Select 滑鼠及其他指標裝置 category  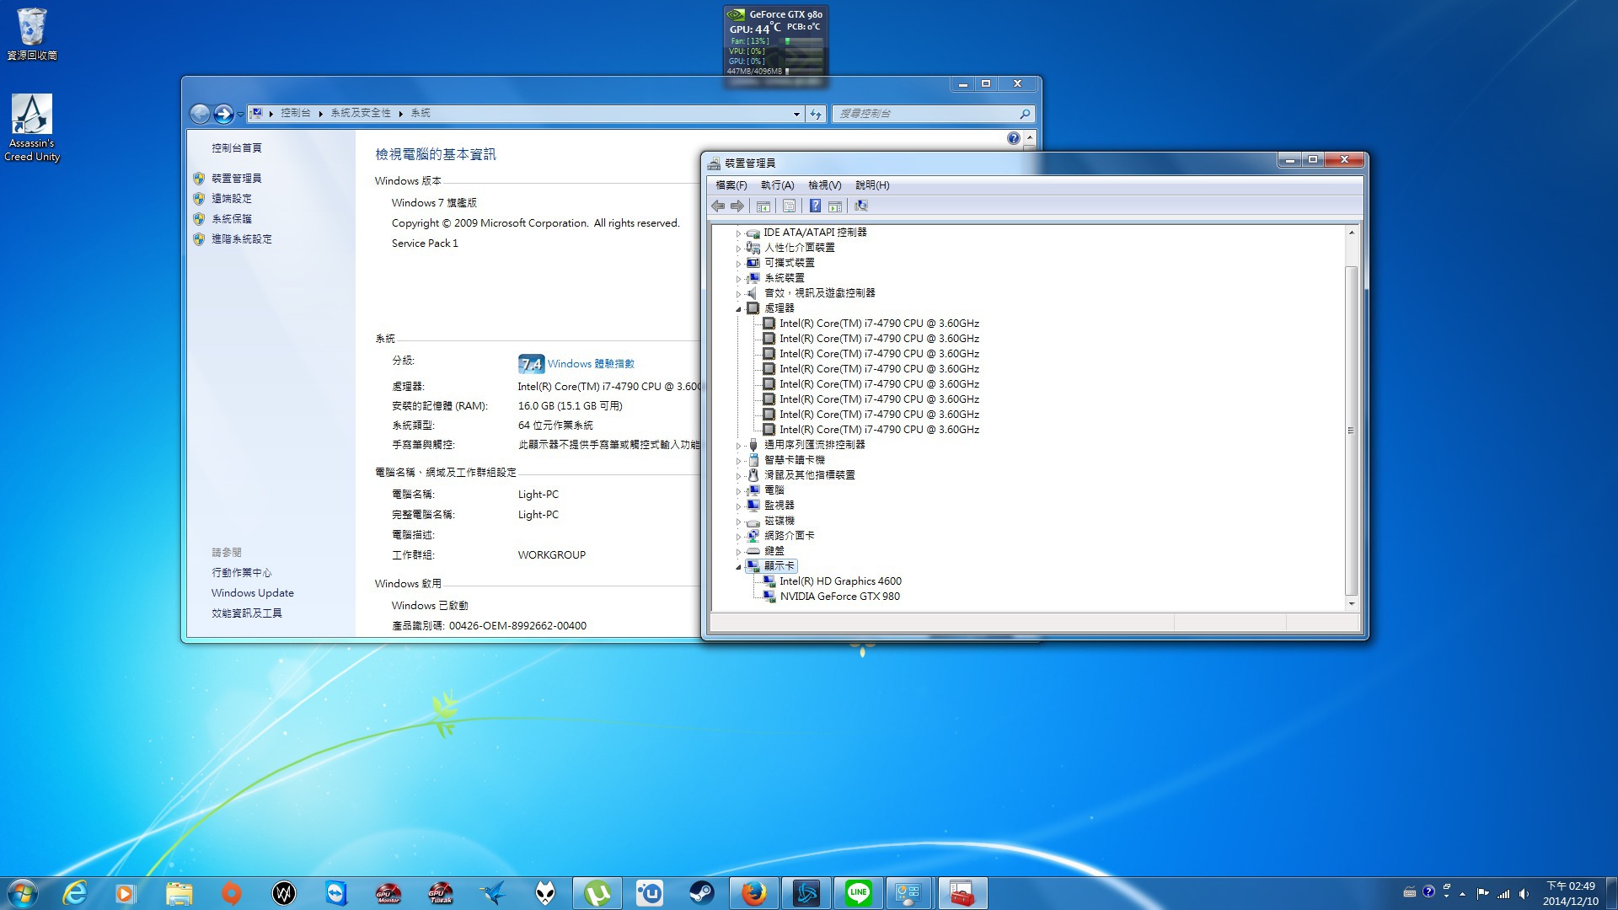pyautogui.click(x=809, y=475)
